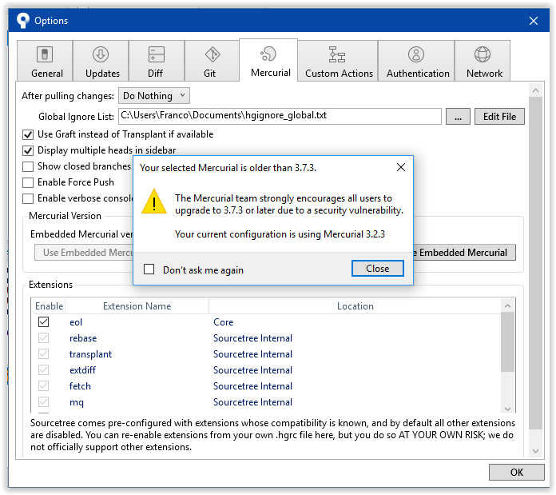556x495 pixels.
Task: Open the Updates tab download icon
Action: pyautogui.click(x=101, y=54)
